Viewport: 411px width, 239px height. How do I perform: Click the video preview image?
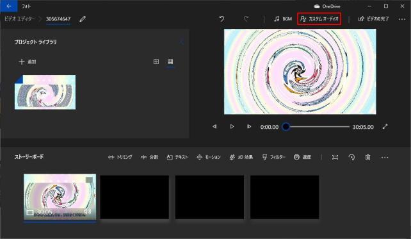tap(300, 72)
